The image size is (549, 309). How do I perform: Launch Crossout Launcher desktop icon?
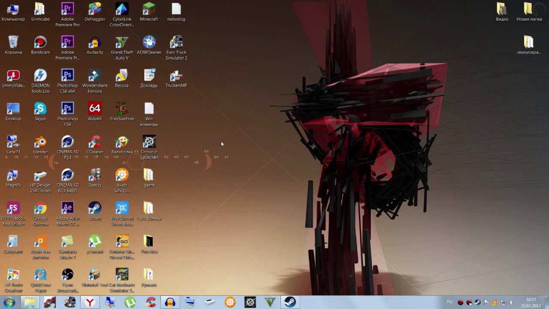coord(149,148)
